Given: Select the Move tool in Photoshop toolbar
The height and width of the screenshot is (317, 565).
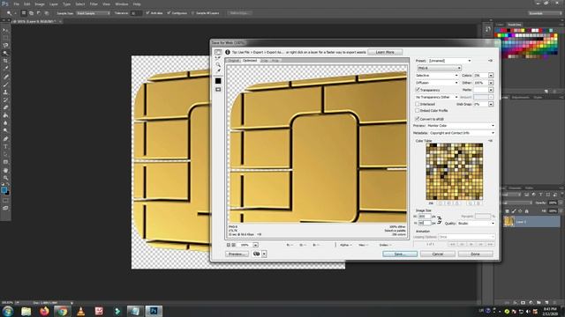Looking at the screenshot, I should 5,30.
